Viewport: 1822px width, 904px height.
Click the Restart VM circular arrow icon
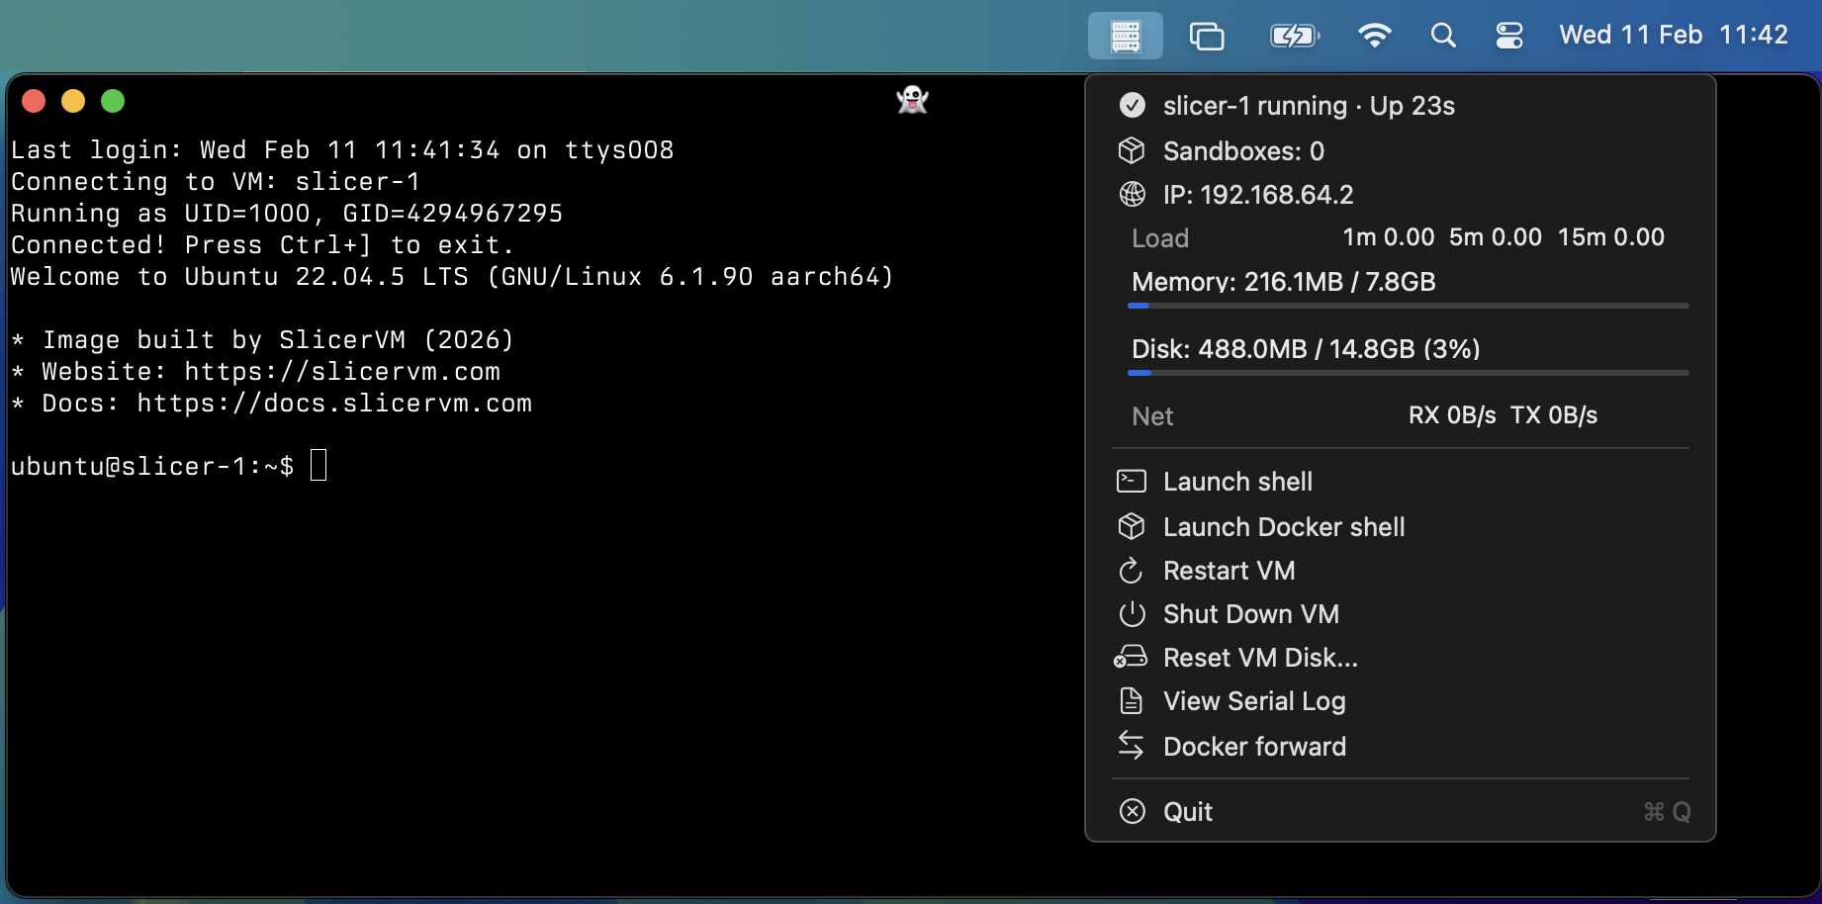click(x=1132, y=571)
